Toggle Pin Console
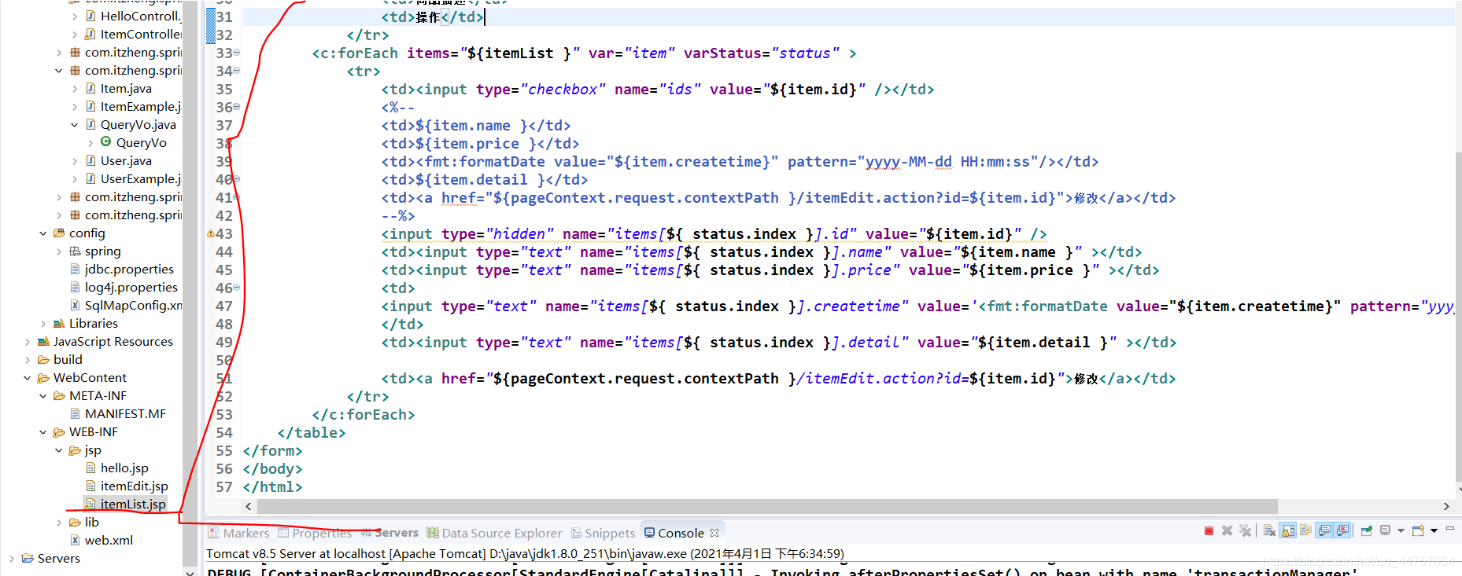 coord(1367,530)
